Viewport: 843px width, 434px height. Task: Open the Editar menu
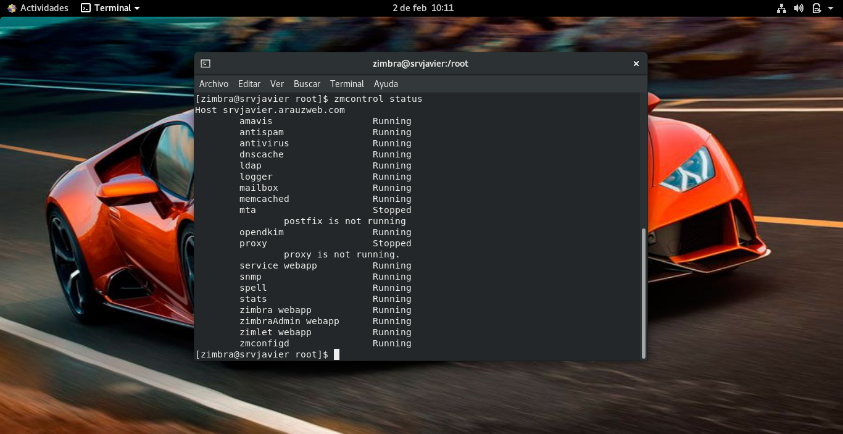[249, 84]
